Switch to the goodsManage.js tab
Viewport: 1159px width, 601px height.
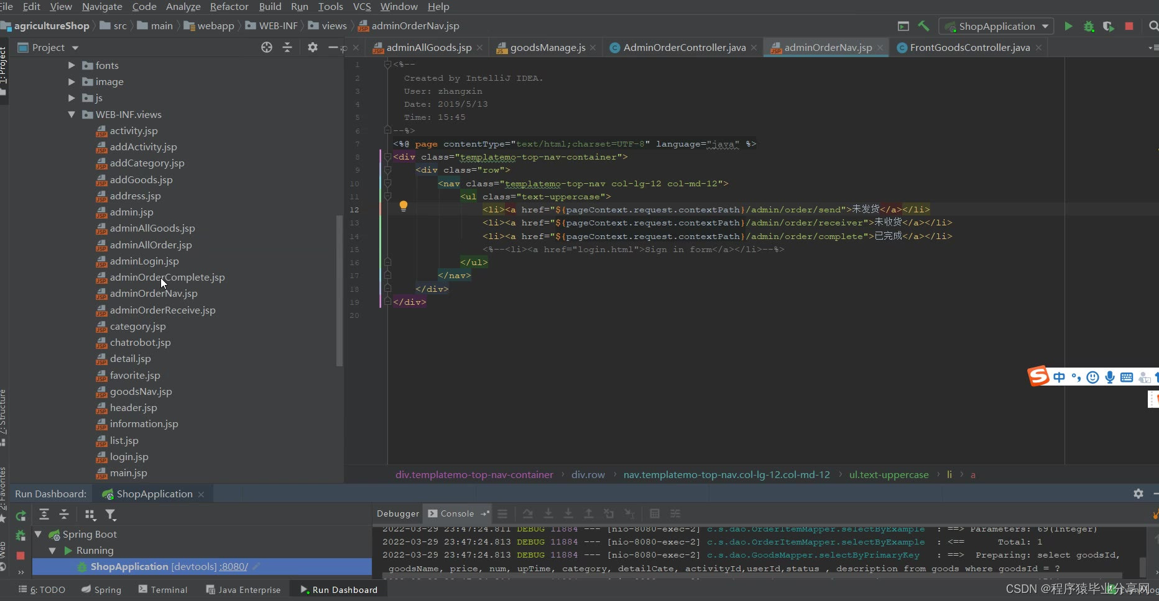click(547, 47)
